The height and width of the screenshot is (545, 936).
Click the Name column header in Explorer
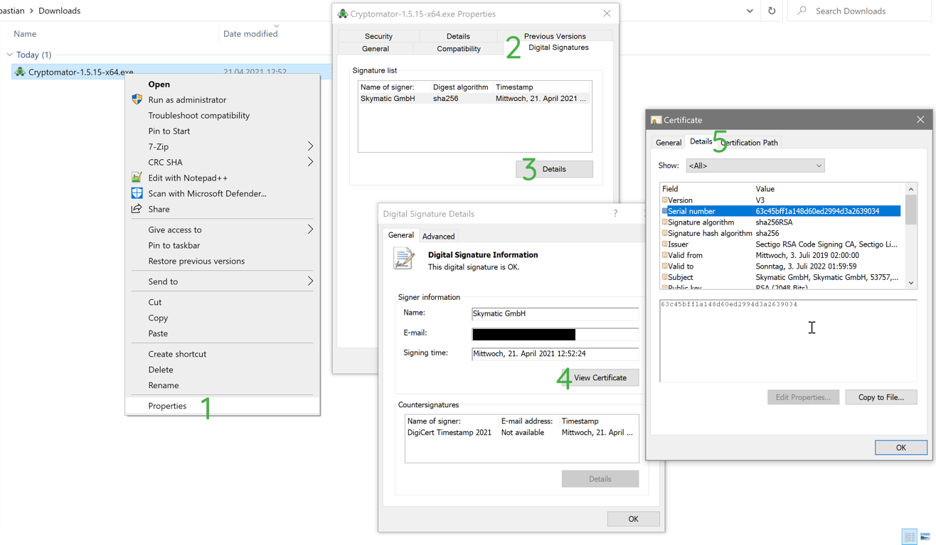coord(25,33)
